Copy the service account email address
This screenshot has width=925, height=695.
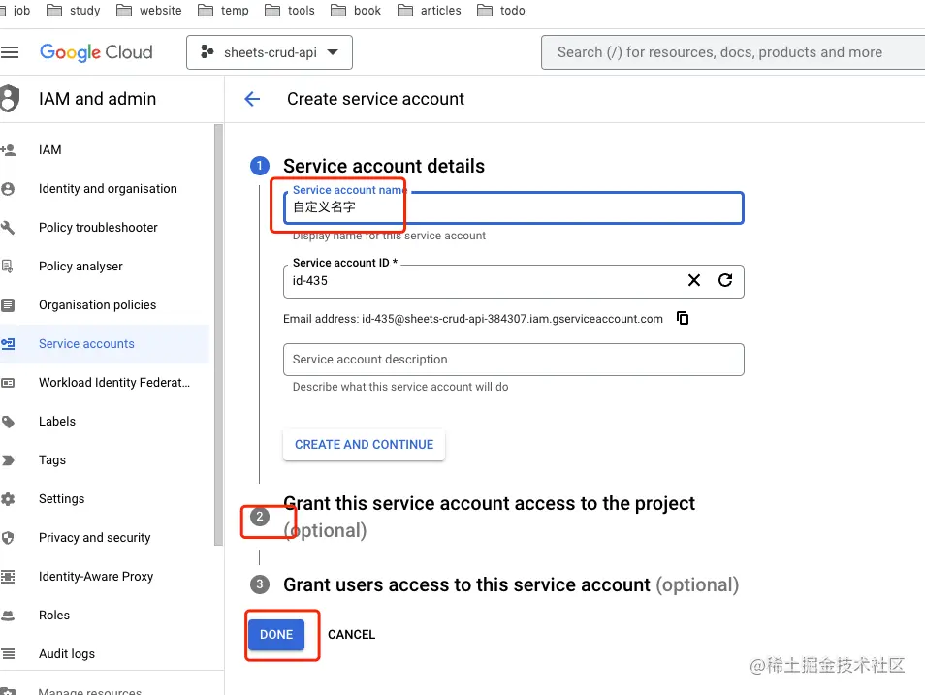683,317
